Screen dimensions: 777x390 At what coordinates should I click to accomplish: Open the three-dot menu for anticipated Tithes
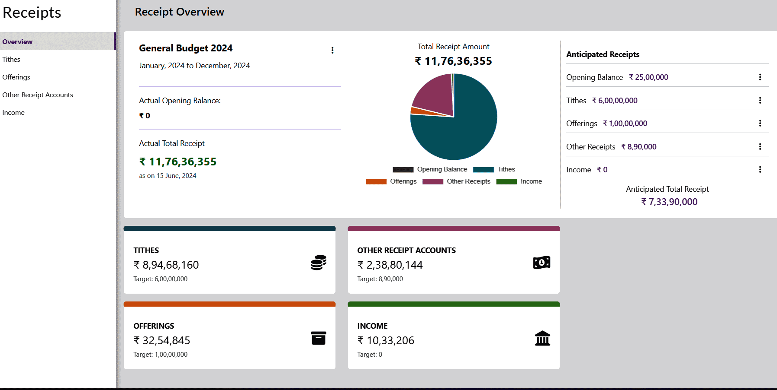tap(760, 101)
